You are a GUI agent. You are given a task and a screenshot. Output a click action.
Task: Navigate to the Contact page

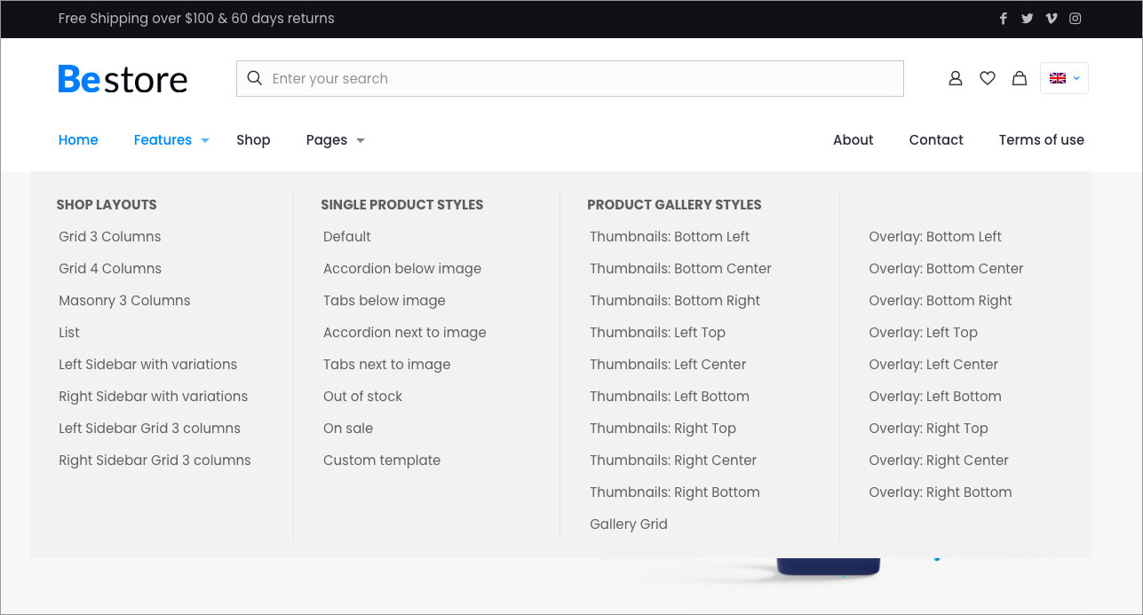pyautogui.click(x=936, y=139)
